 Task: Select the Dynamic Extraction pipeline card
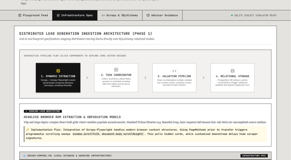pos(58,78)
